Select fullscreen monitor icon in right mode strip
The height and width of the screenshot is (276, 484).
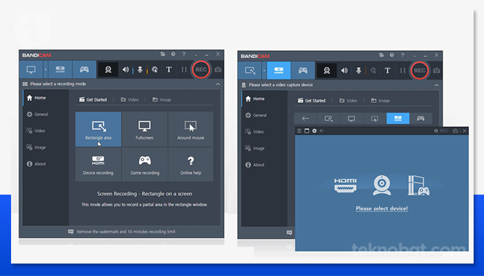351,118
